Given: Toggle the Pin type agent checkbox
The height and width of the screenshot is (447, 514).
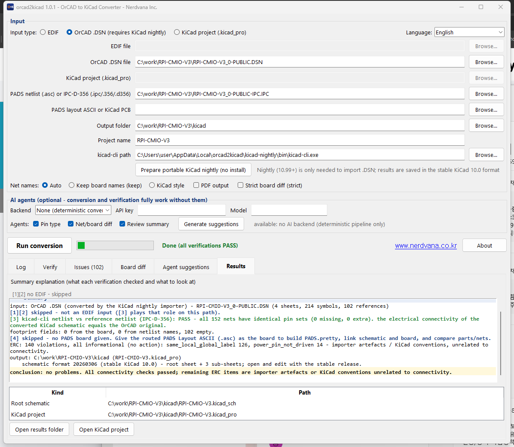Looking at the screenshot, I should 36,224.
